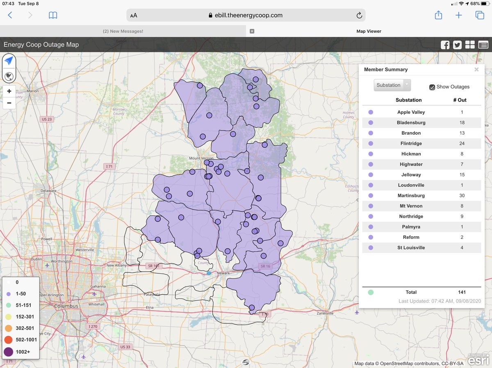Select the Hickman substation row
Screen dimensions: 492x368
[421, 154]
